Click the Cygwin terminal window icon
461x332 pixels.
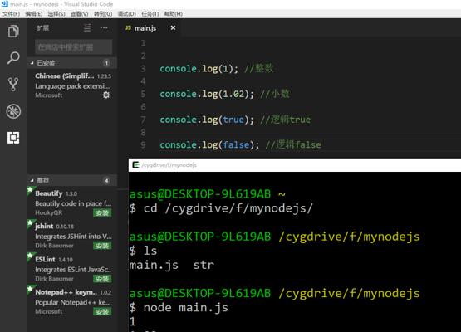coord(135,165)
